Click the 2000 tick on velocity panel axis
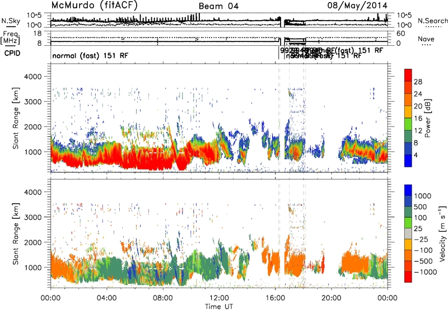The width and height of the screenshot is (448, 310). (32, 242)
